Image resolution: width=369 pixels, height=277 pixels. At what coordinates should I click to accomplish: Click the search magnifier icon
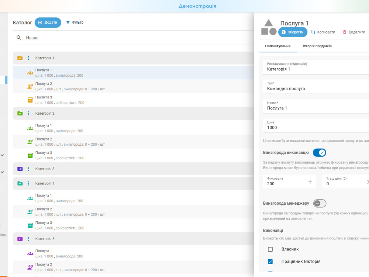19,38
